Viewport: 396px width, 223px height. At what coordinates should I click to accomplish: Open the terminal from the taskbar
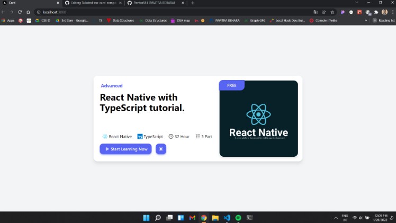coord(250,218)
